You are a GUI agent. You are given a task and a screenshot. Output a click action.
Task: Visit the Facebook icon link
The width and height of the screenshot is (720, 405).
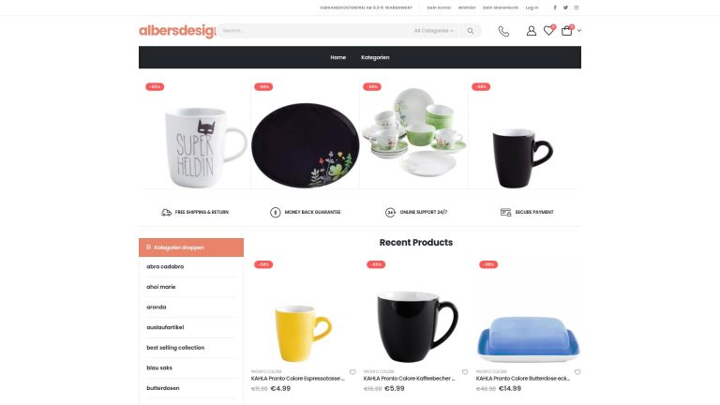tap(555, 7)
